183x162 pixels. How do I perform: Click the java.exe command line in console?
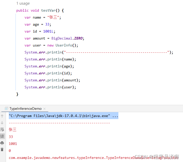[x=64, y=116]
